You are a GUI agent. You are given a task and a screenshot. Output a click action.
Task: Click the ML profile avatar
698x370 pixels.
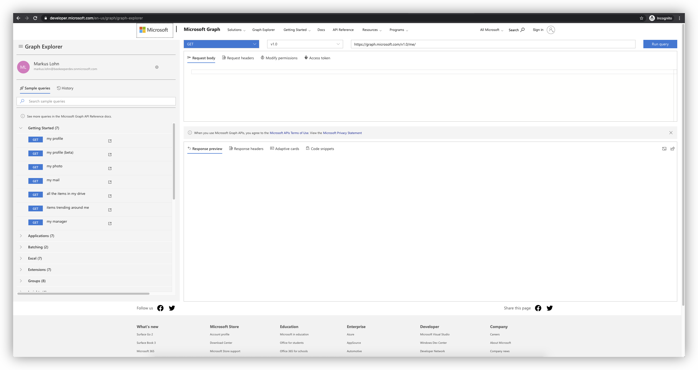coord(23,67)
